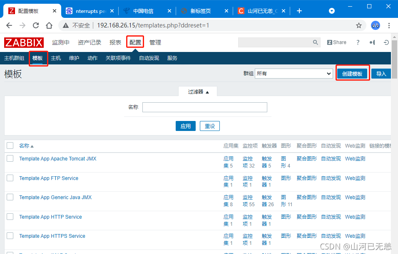Go to the 服务 submenu

pyautogui.click(x=172, y=58)
